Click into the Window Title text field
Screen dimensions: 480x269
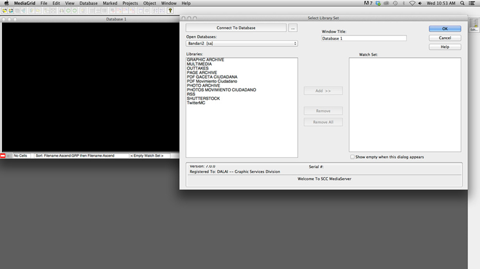pos(364,38)
